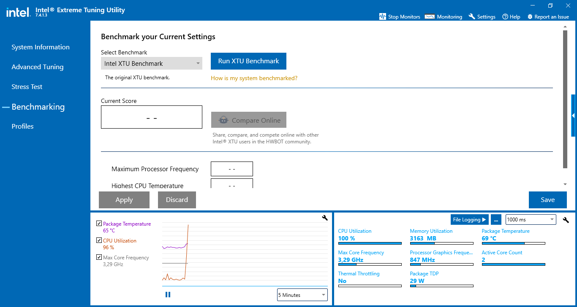Open the Profiles section
Image resolution: width=577 pixels, height=307 pixels.
(x=22, y=127)
